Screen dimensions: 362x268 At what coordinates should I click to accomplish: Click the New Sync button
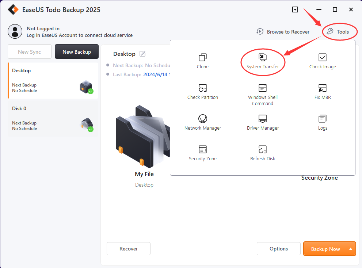30,52
